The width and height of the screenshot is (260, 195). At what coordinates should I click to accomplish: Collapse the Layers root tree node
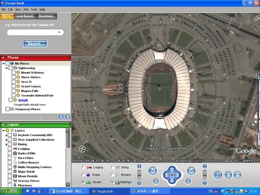(x=3, y=131)
